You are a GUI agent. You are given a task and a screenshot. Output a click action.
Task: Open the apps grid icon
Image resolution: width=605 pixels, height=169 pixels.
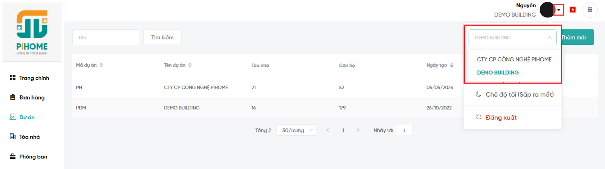point(589,10)
